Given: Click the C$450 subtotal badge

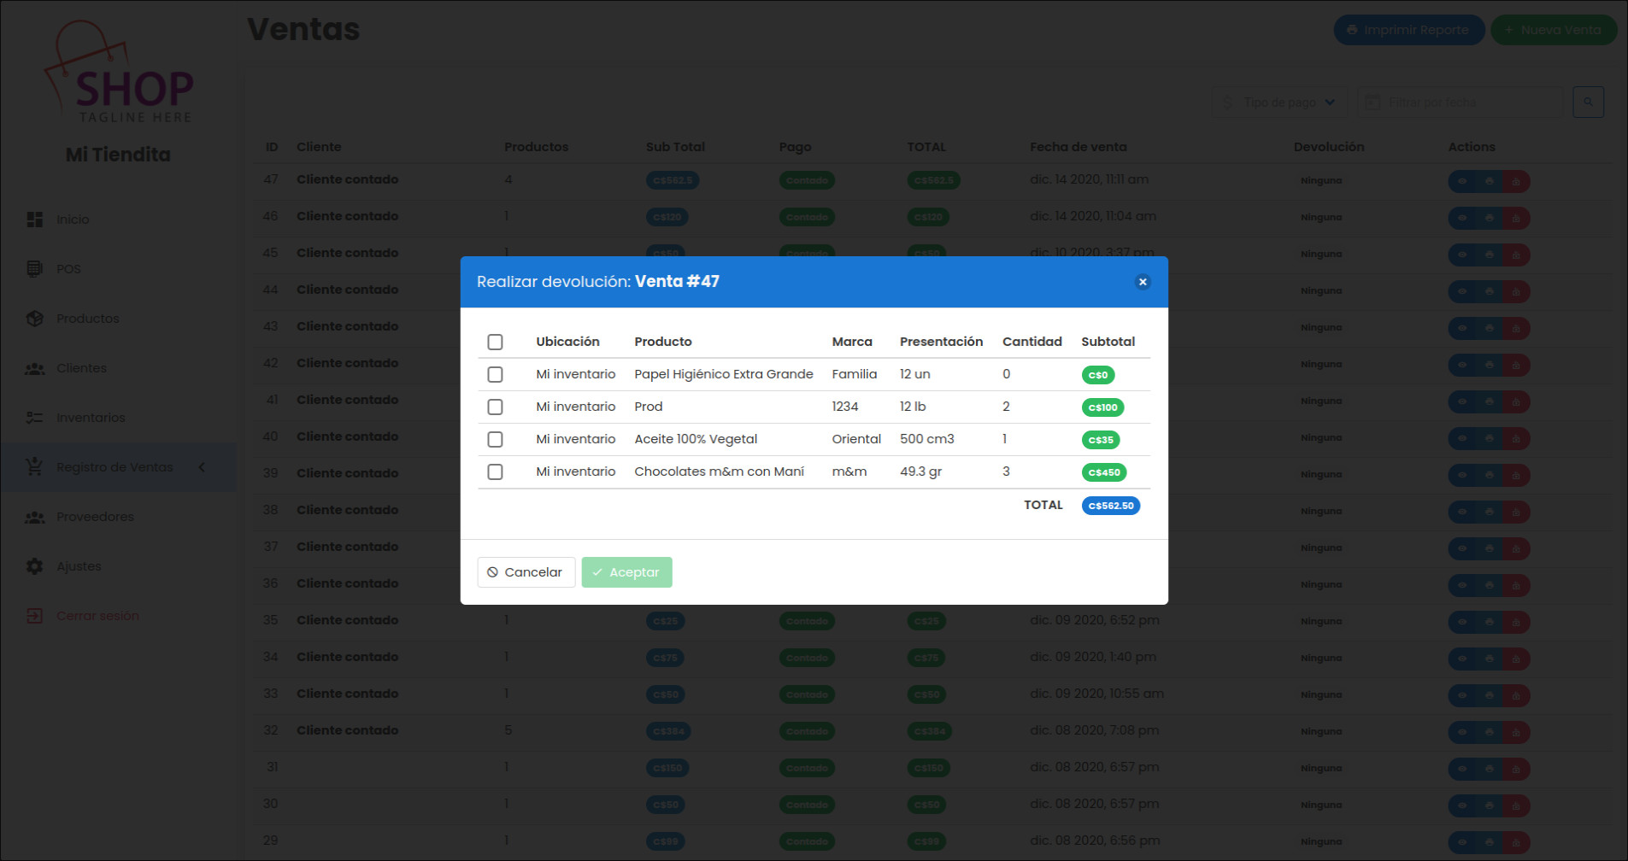Looking at the screenshot, I should pyautogui.click(x=1104, y=472).
